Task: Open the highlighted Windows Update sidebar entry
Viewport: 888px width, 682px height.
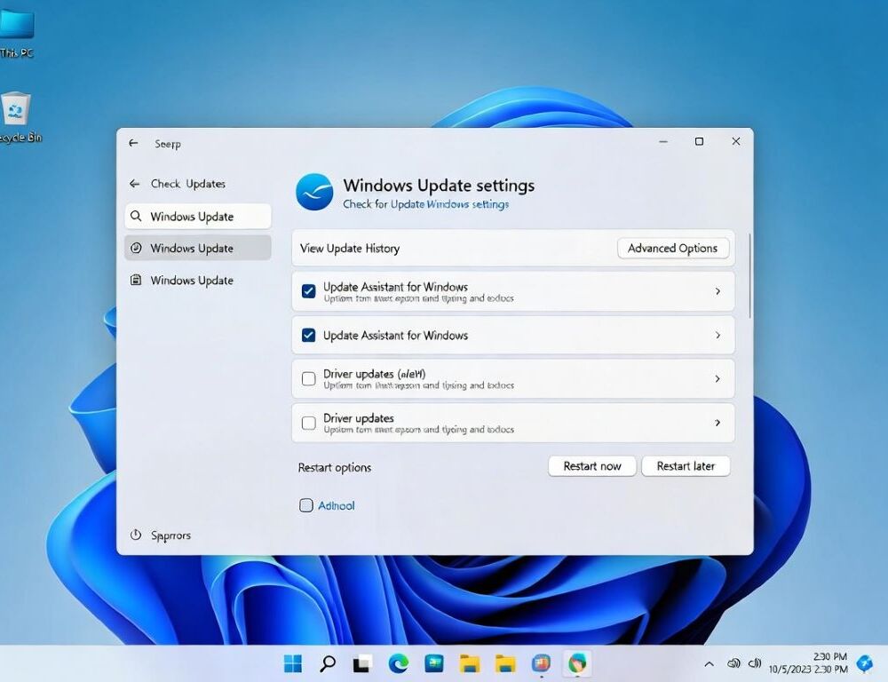Action: (197, 248)
